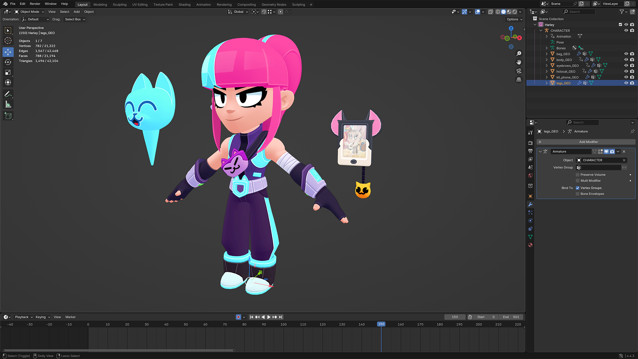Uncheck the Vertex Groups bind option
This screenshot has height=359, width=638.
click(578, 188)
